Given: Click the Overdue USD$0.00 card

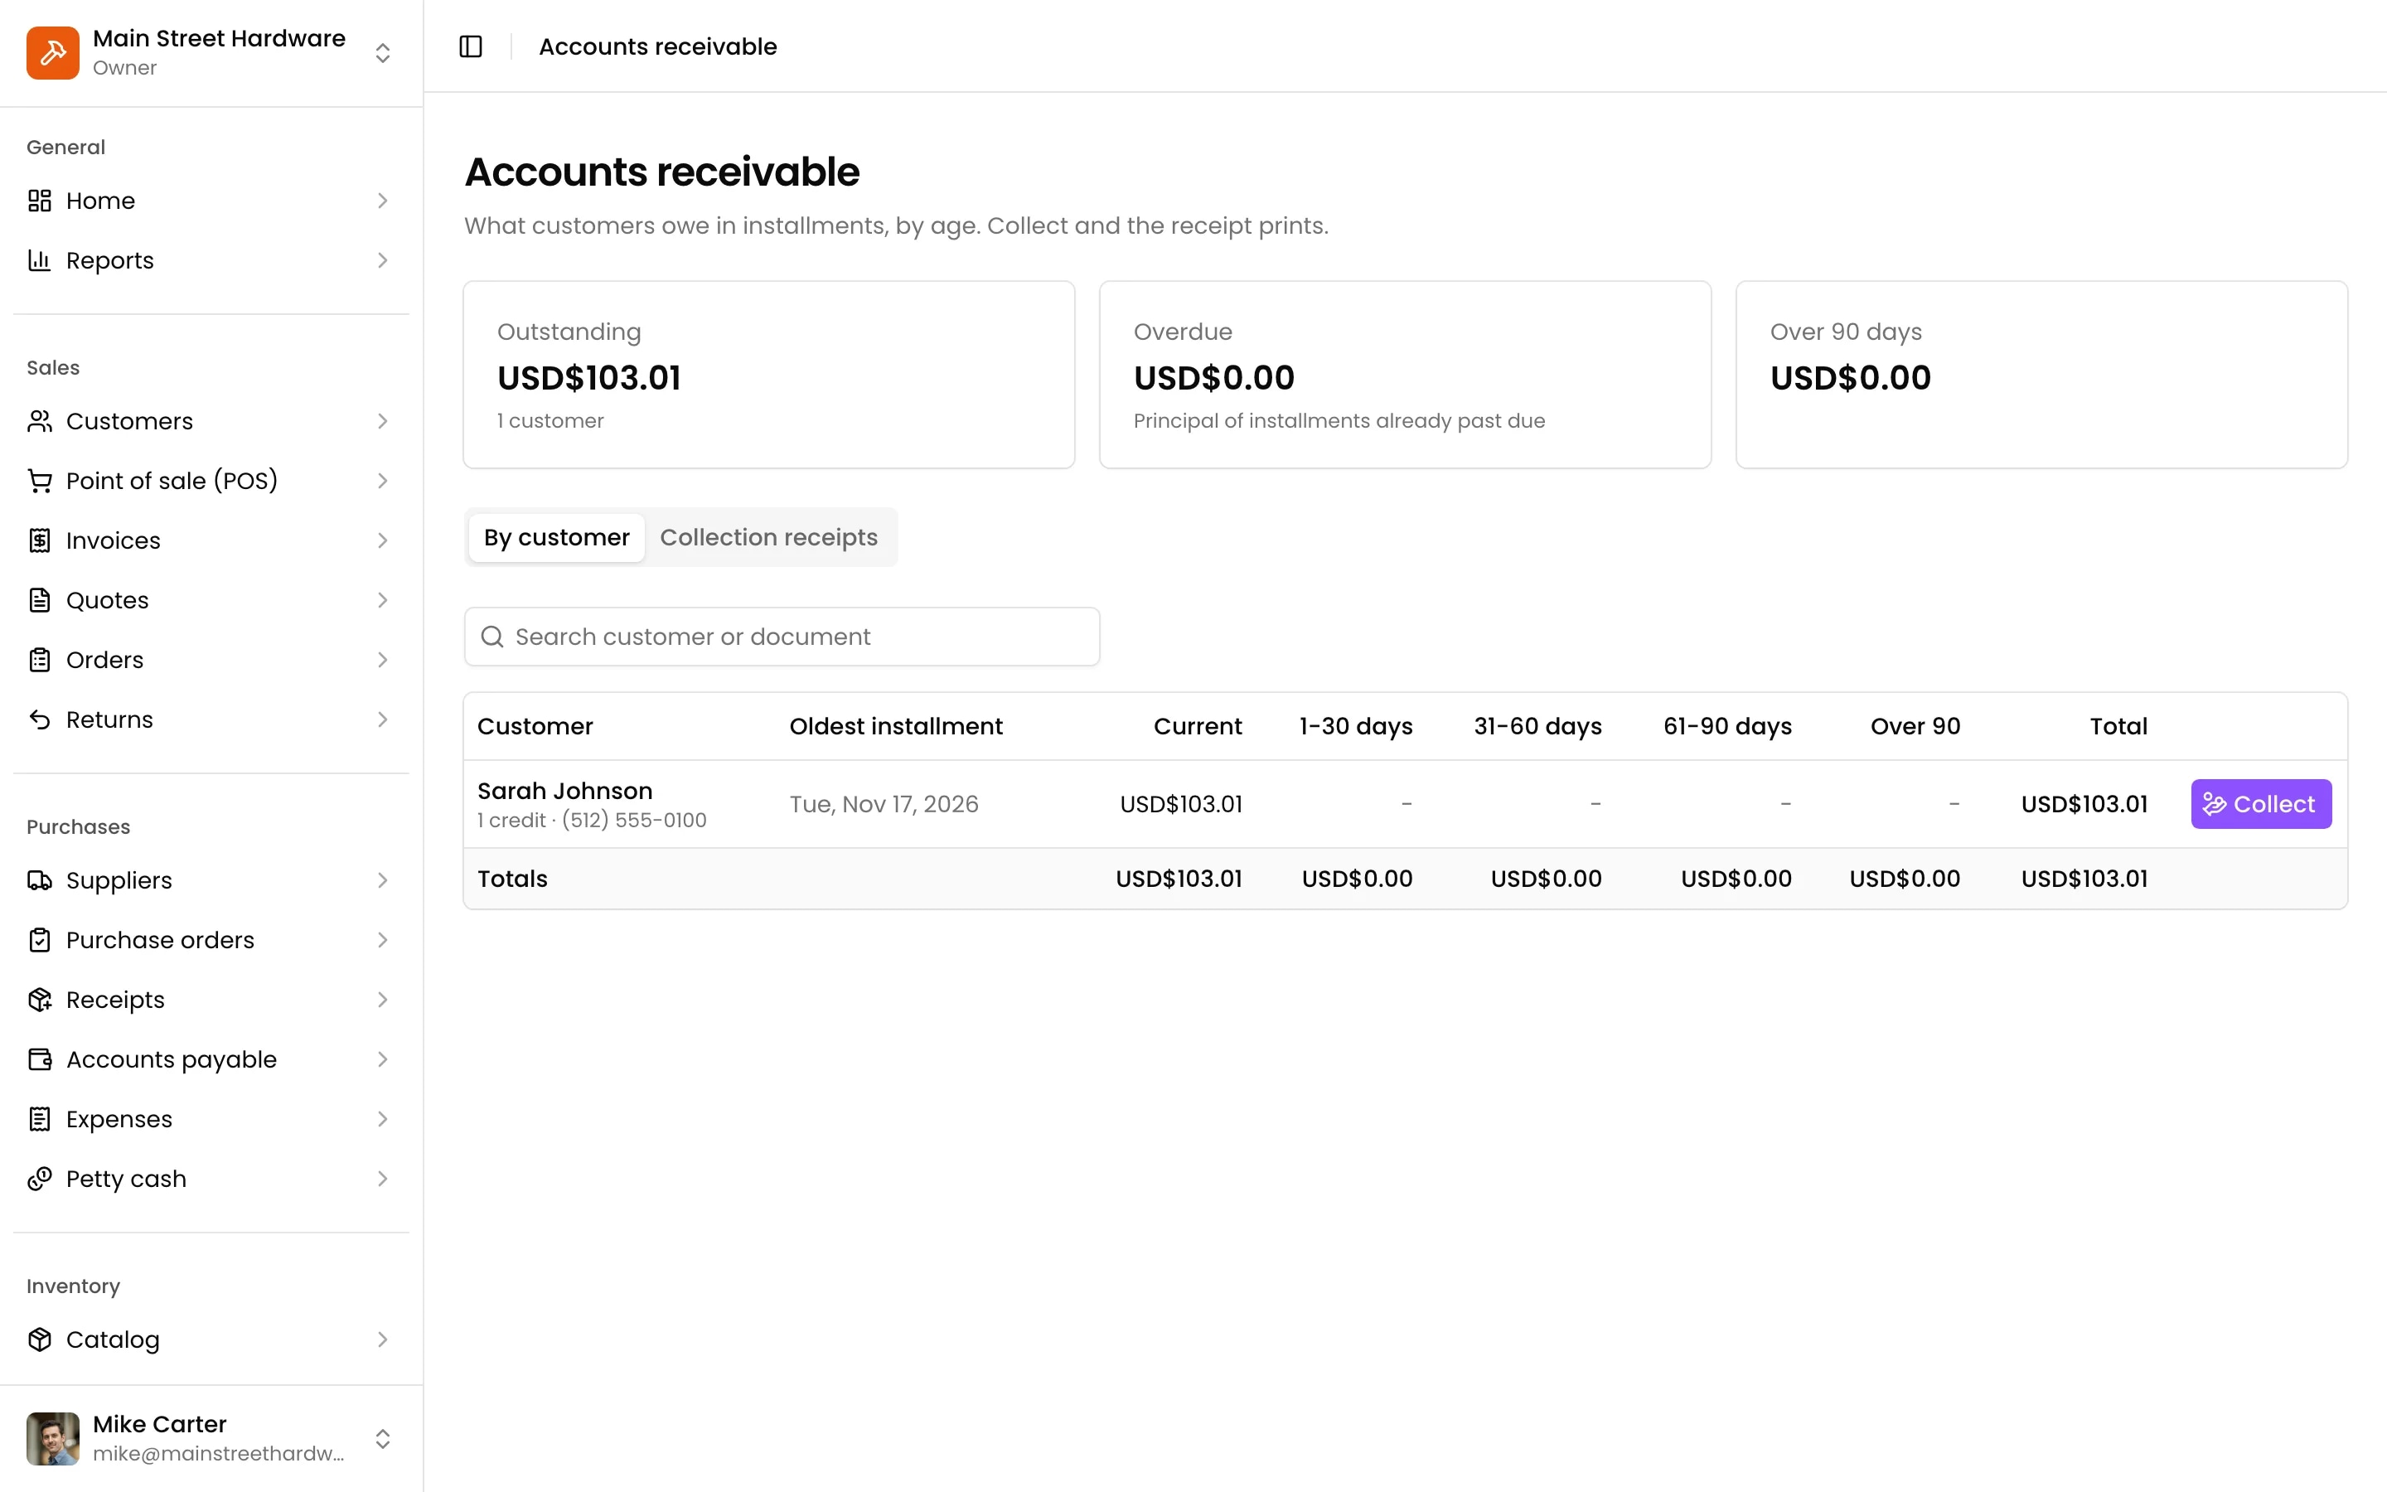Looking at the screenshot, I should tap(1405, 375).
